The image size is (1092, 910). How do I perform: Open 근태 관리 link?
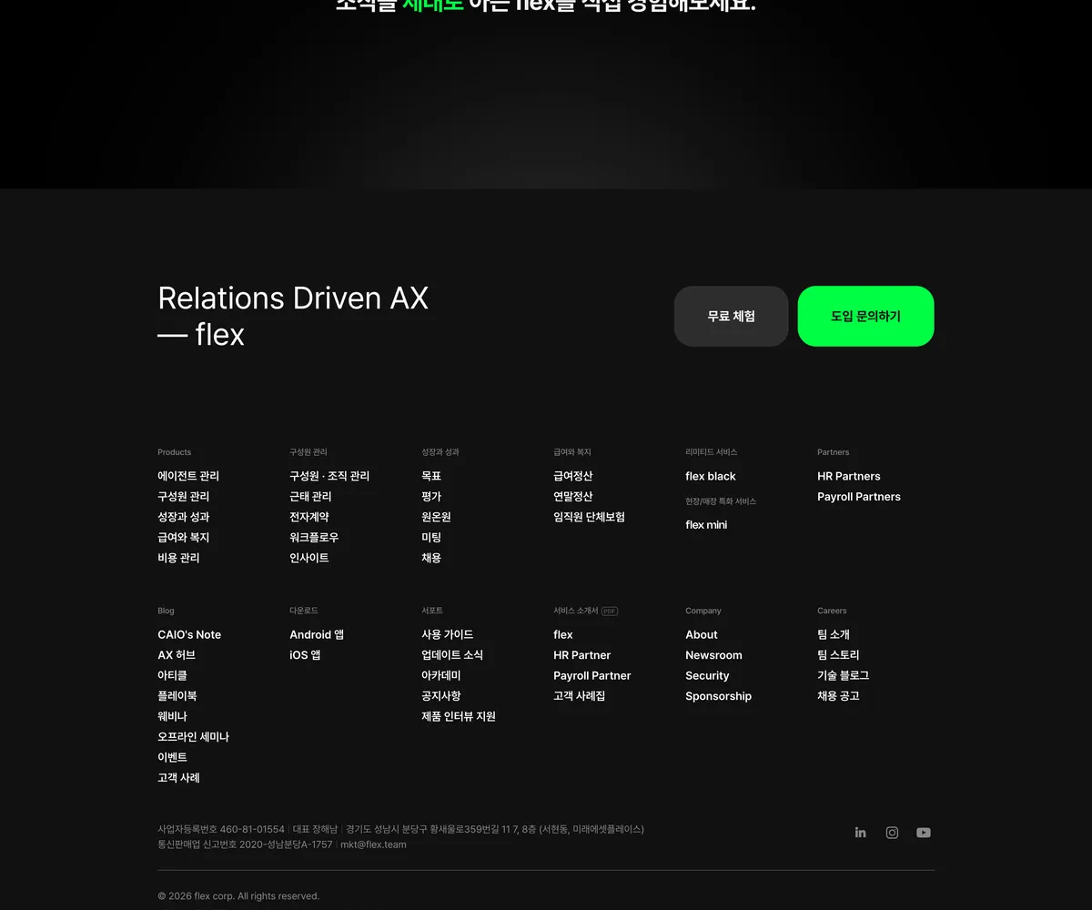(310, 497)
